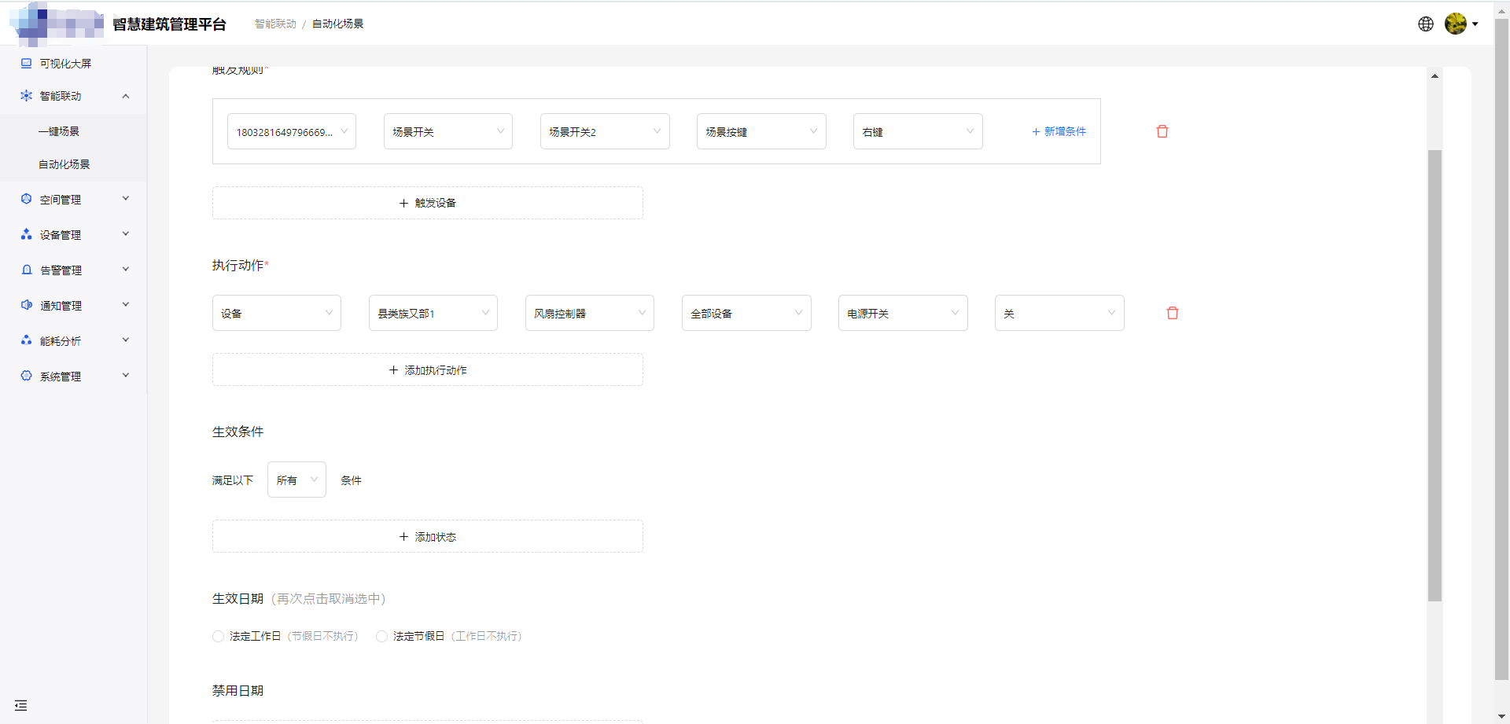Open the 场景开关2 dropdown
Viewport: 1510px width, 724px height.
coord(604,131)
